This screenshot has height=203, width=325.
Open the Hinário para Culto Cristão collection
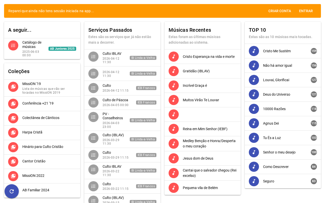[43, 147]
